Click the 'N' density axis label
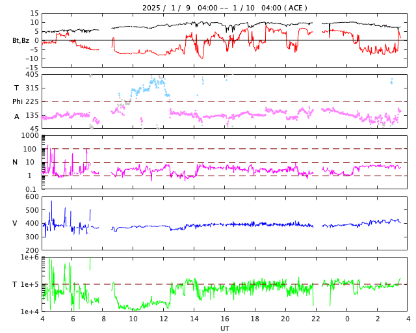 click(x=15, y=162)
